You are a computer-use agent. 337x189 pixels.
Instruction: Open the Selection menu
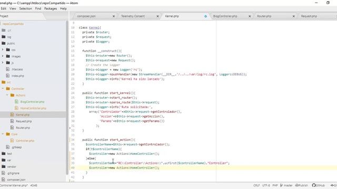(26, 8)
